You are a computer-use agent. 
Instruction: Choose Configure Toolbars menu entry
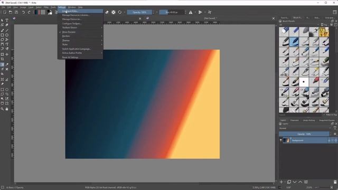pyautogui.click(x=80, y=23)
